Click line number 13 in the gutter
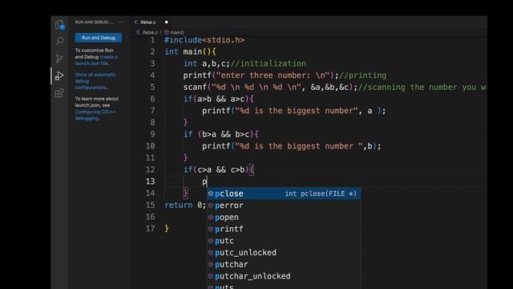This screenshot has height=289, width=513. tap(150, 181)
